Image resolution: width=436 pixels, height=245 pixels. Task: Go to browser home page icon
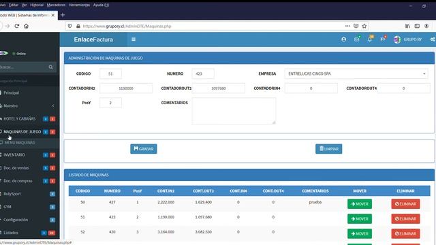26,26
